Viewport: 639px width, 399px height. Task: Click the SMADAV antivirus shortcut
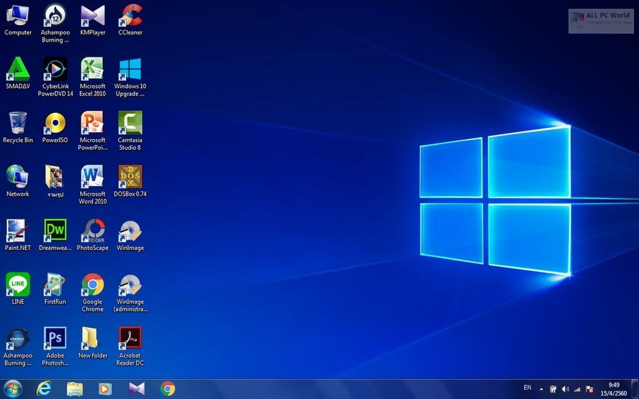click(18, 69)
